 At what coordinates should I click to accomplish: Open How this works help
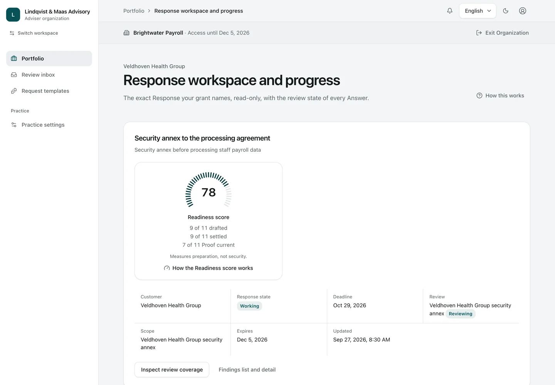(x=500, y=95)
